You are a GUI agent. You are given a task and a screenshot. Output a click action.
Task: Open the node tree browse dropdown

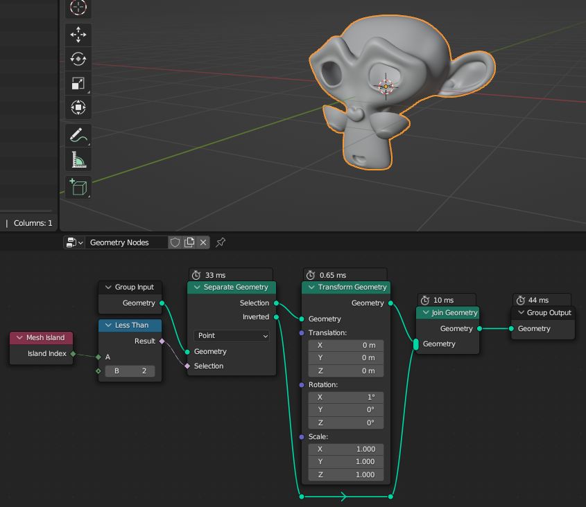74,242
